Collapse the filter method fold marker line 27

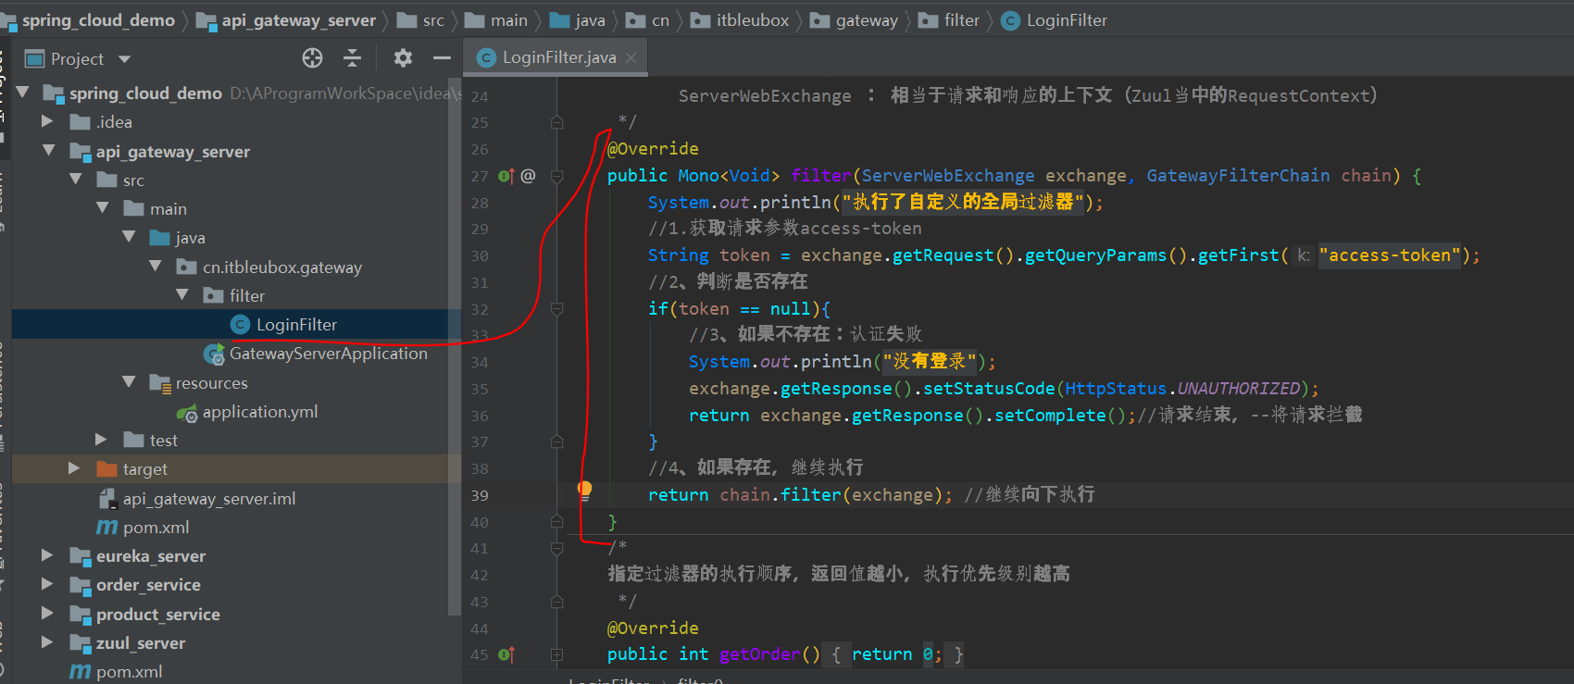click(x=556, y=176)
